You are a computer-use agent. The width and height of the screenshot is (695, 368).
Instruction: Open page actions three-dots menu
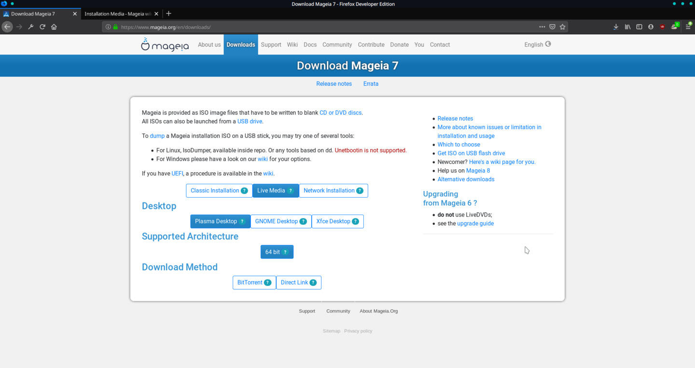pos(542,27)
